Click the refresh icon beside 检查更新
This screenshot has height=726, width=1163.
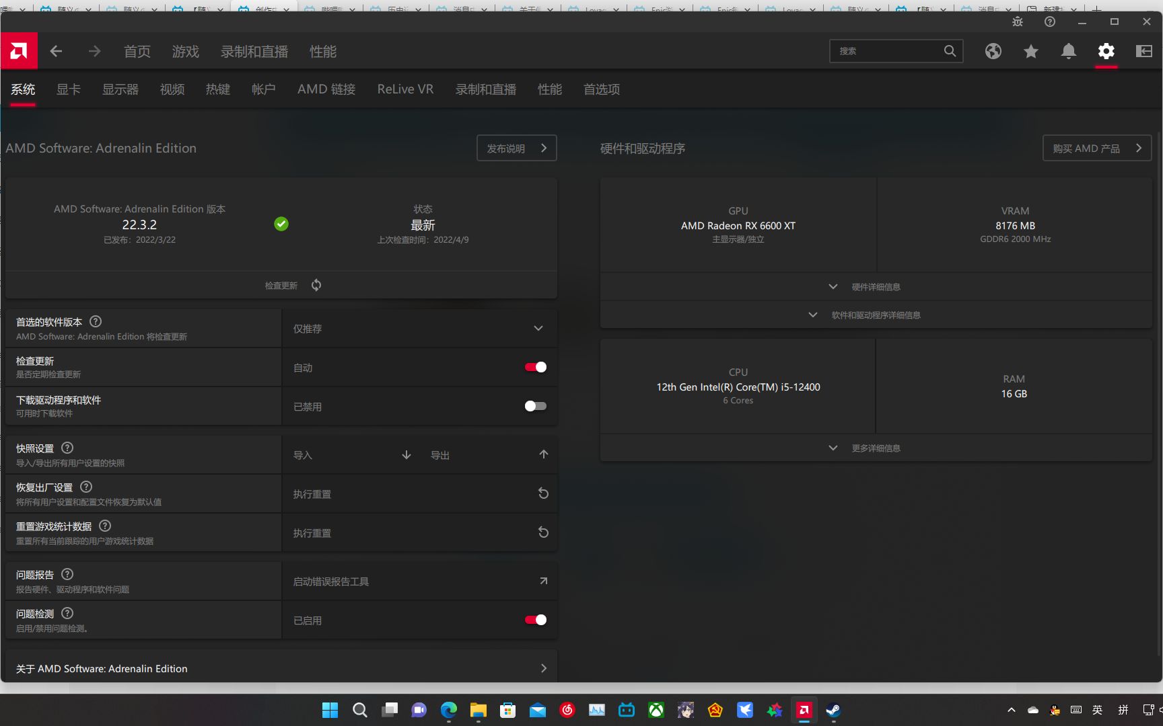[x=316, y=285]
